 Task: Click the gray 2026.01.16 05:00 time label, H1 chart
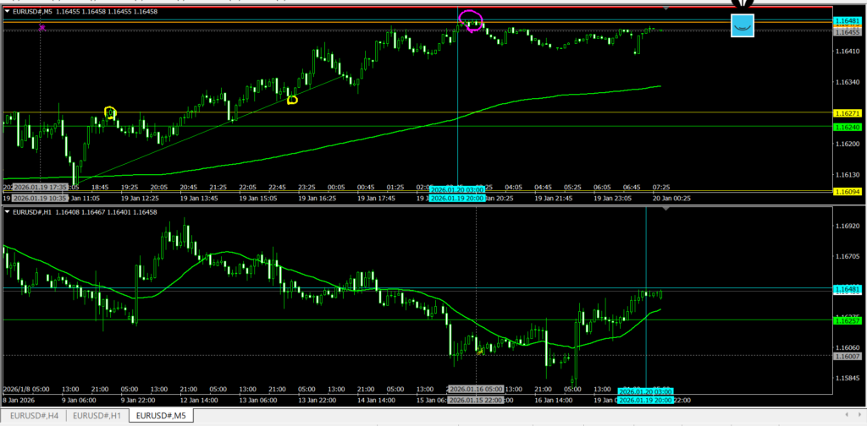475,390
